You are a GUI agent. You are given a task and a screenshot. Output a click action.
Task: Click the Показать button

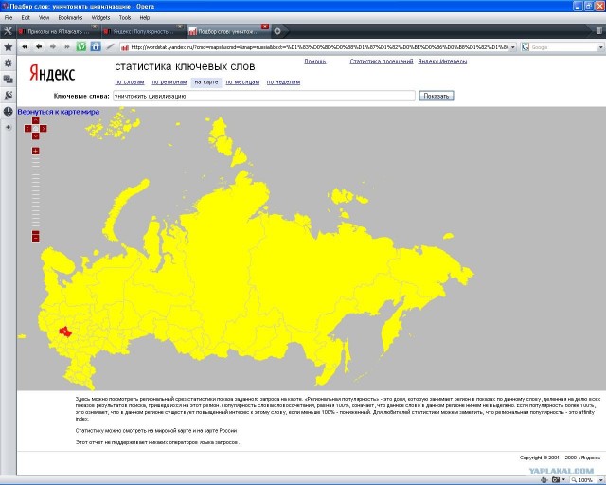[x=436, y=96]
